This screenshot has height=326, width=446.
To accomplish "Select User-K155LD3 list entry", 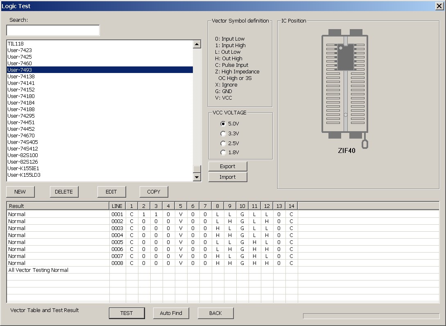I will pos(24,175).
